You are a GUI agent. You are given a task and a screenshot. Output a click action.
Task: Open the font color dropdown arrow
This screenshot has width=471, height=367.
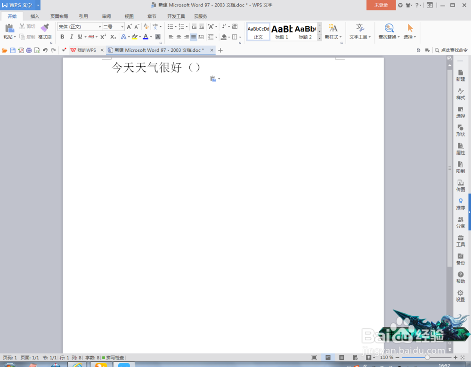[150, 37]
